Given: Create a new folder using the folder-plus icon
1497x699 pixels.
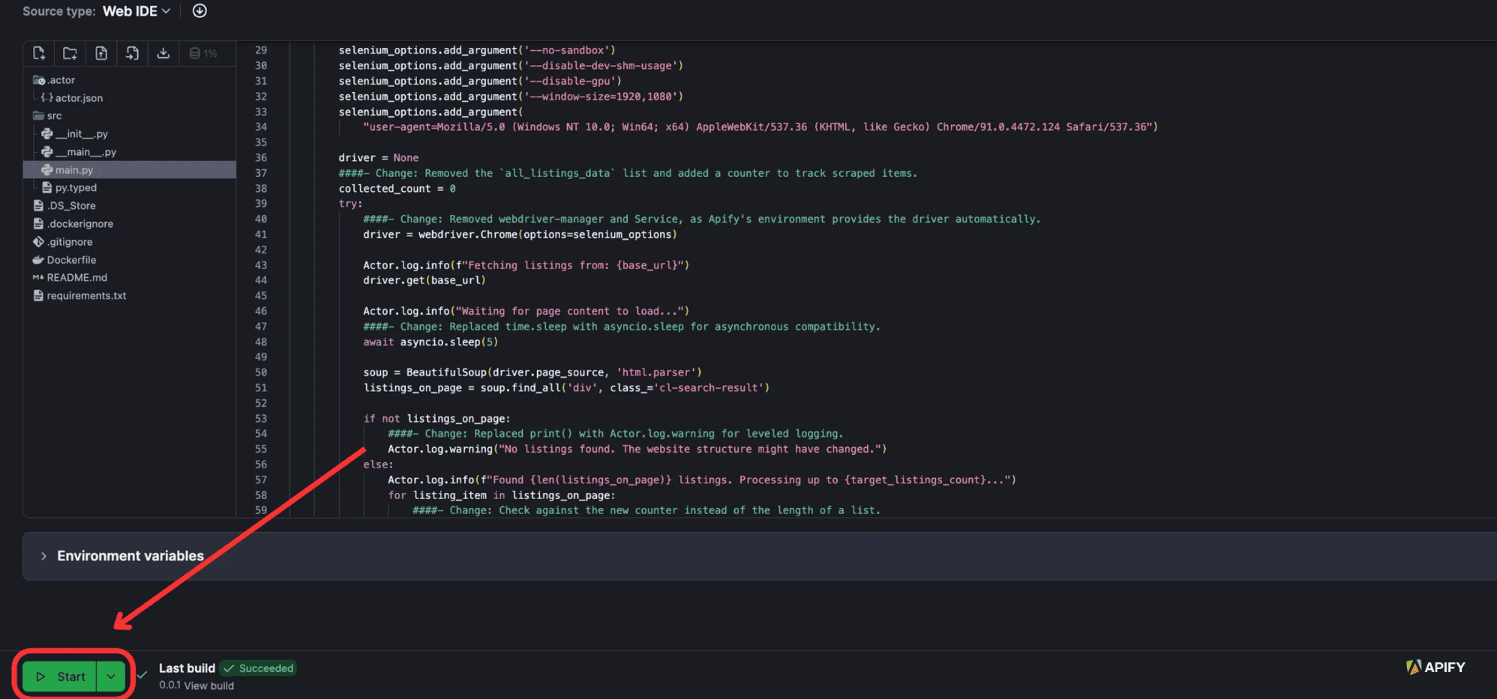Looking at the screenshot, I should [x=70, y=53].
